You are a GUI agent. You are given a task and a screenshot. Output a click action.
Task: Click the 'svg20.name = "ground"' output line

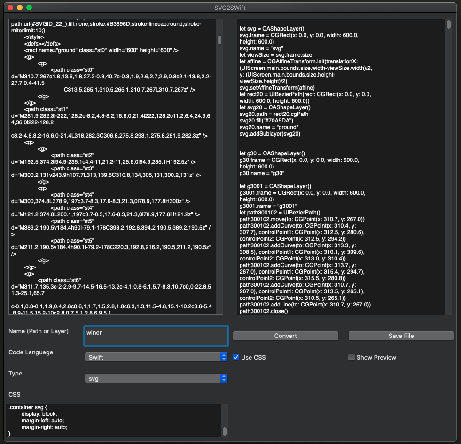pyautogui.click(x=269, y=127)
